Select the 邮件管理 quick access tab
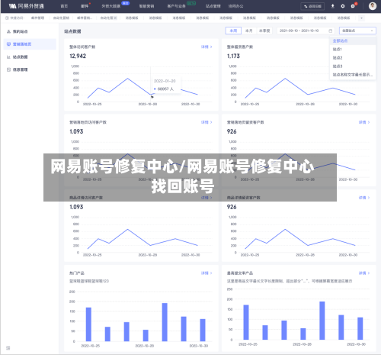The height and width of the screenshot is (355, 381). click(37, 18)
